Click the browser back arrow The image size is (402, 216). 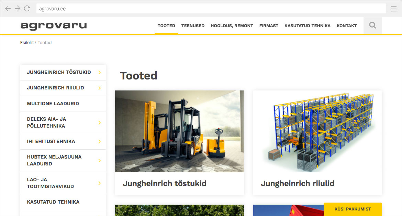(8, 9)
